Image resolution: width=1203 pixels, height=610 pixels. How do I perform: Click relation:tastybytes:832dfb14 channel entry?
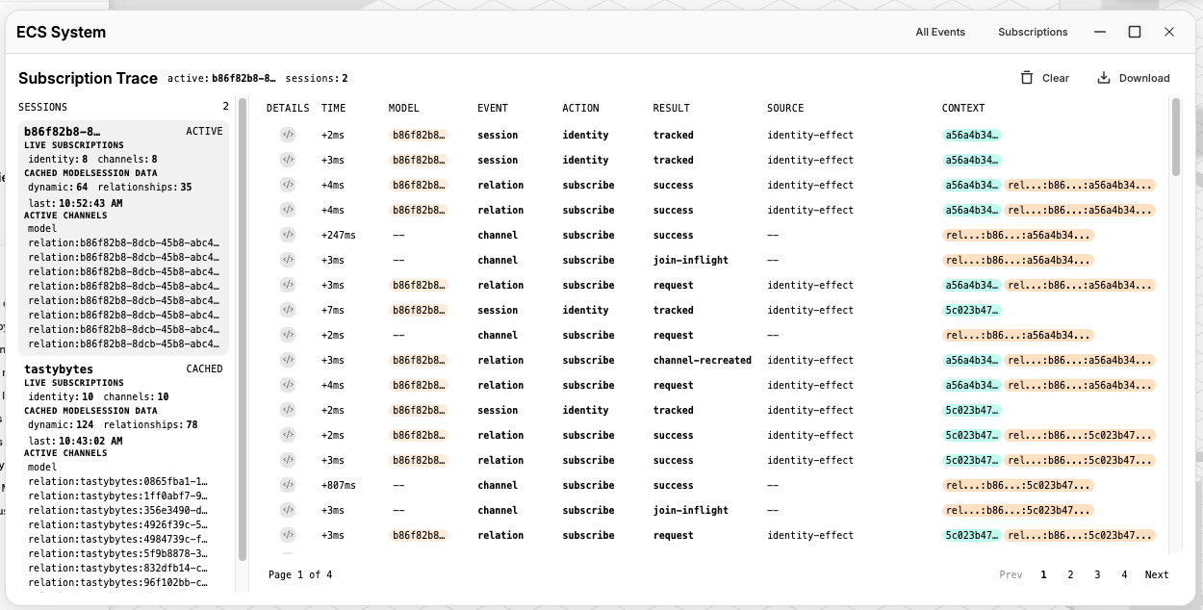(118, 568)
